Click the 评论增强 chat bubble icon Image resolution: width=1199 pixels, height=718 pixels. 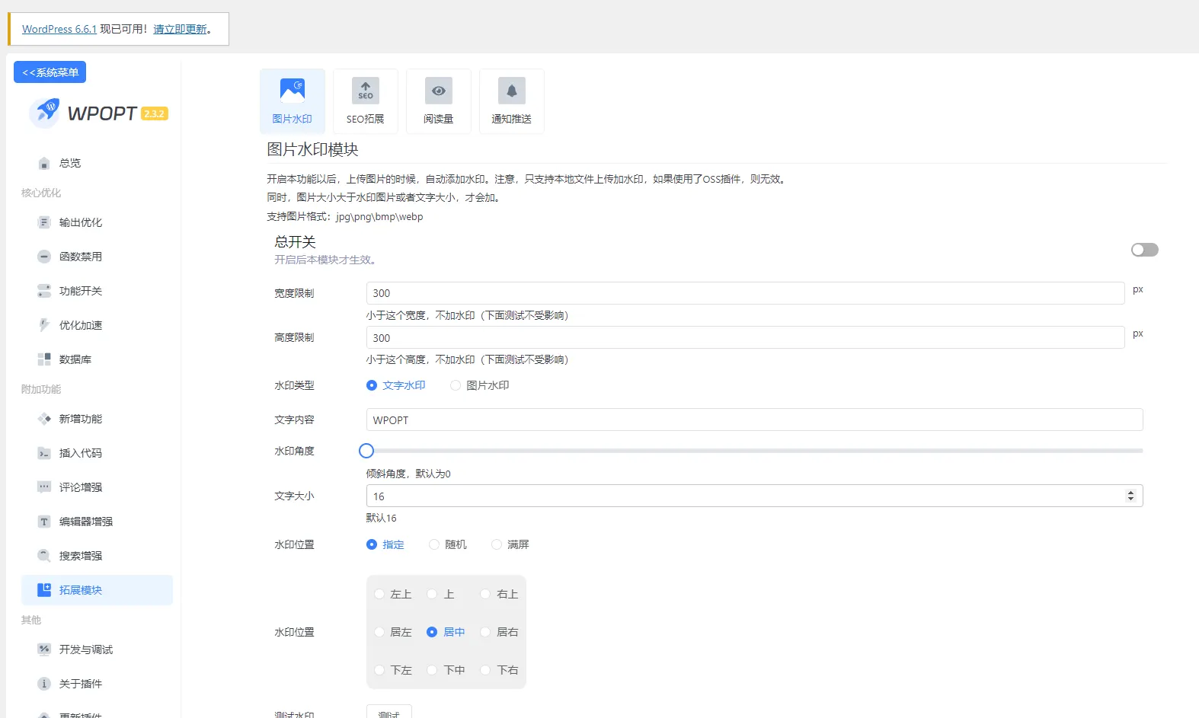(x=44, y=487)
